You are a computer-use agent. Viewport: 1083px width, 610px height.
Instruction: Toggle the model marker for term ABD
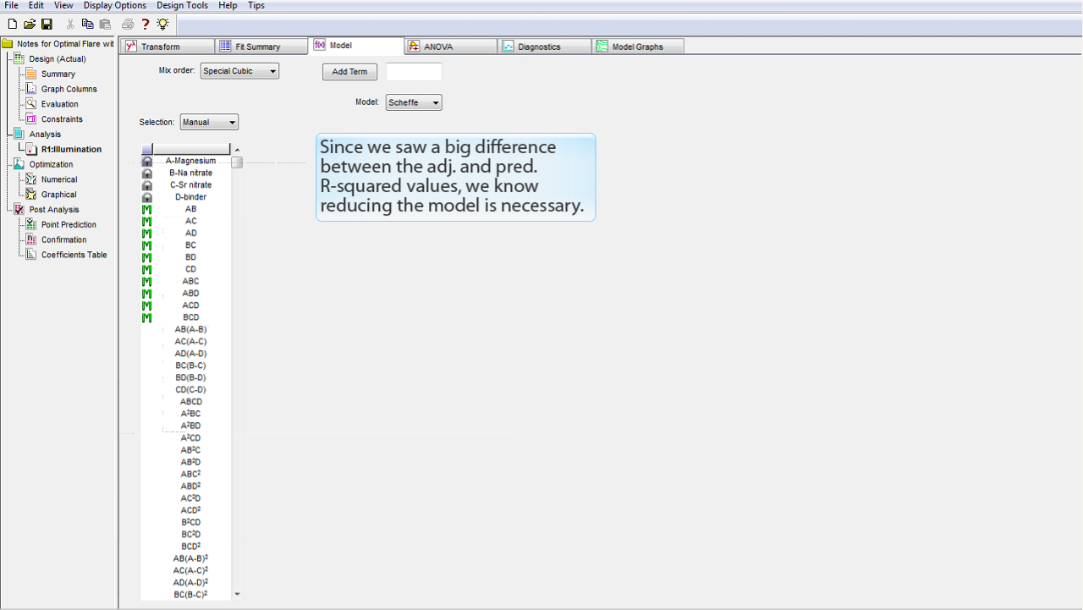click(146, 293)
